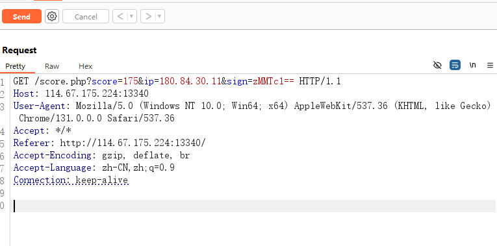This screenshot has width=497, height=246.
Task: Open previous-history dropdown arrow
Action: point(132,16)
